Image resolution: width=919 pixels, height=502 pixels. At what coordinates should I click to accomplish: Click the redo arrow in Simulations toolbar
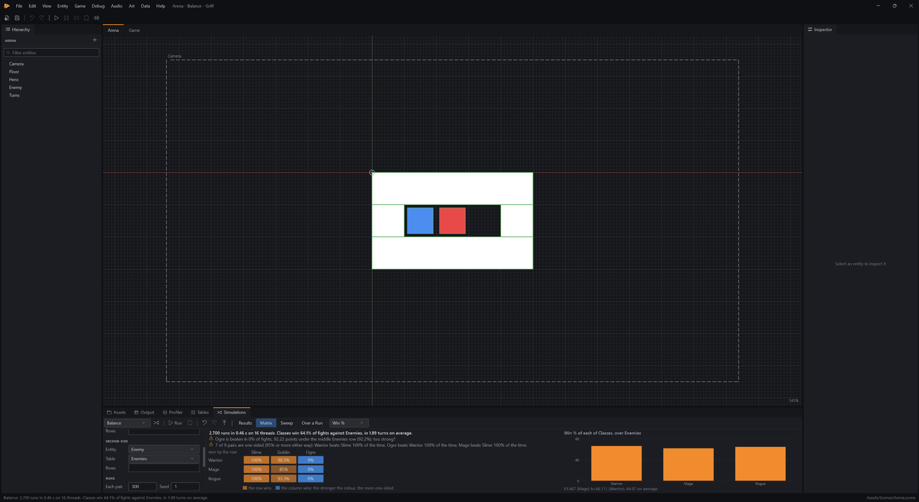pyautogui.click(x=214, y=423)
